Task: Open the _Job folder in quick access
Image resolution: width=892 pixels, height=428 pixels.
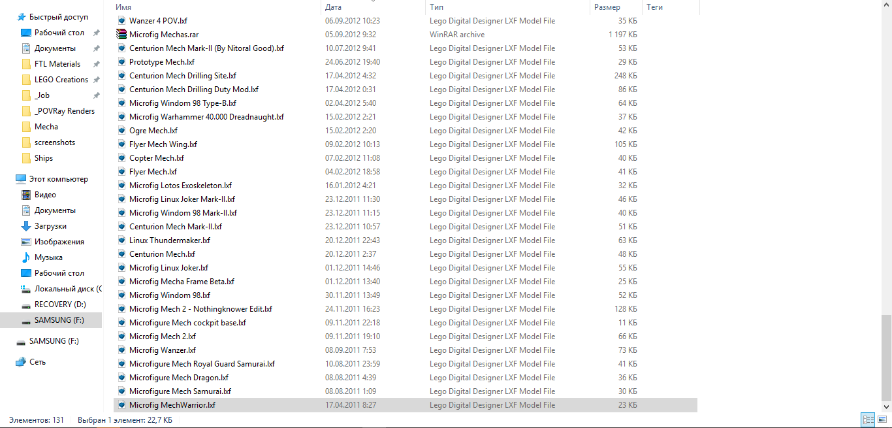Action: coord(42,95)
